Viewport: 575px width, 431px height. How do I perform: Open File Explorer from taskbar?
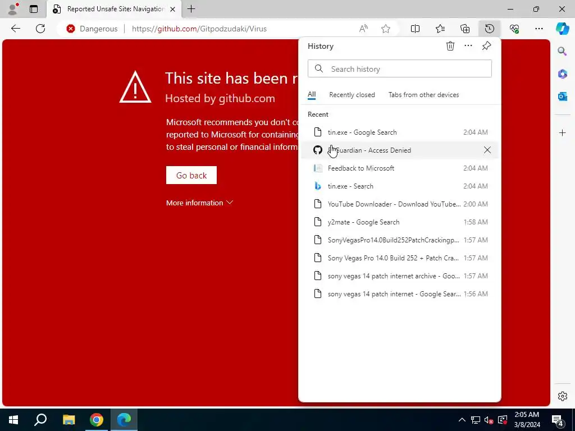pos(69,420)
